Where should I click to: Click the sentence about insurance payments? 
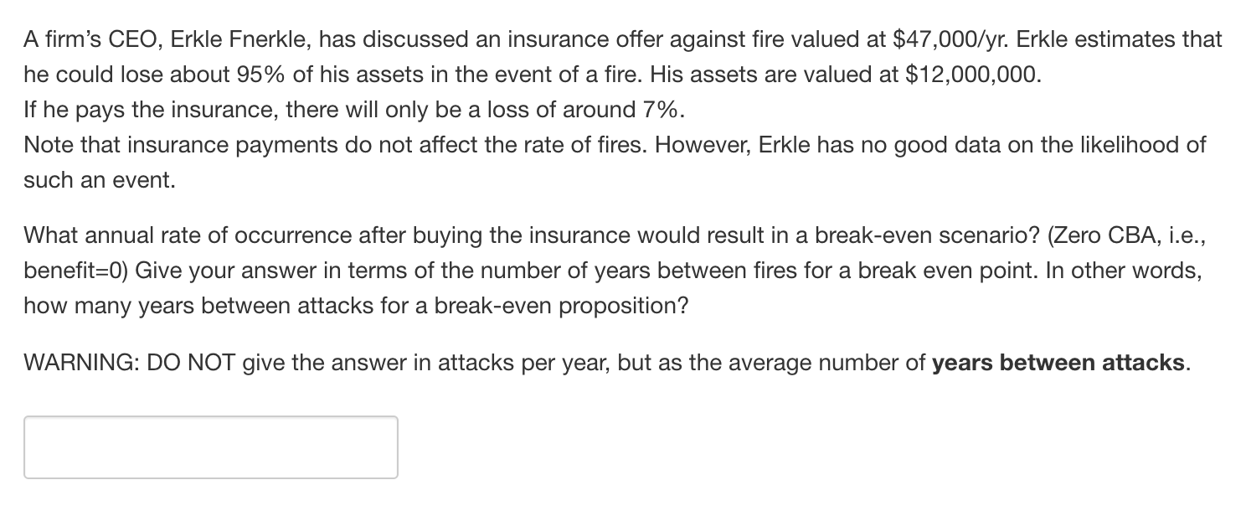(x=335, y=145)
